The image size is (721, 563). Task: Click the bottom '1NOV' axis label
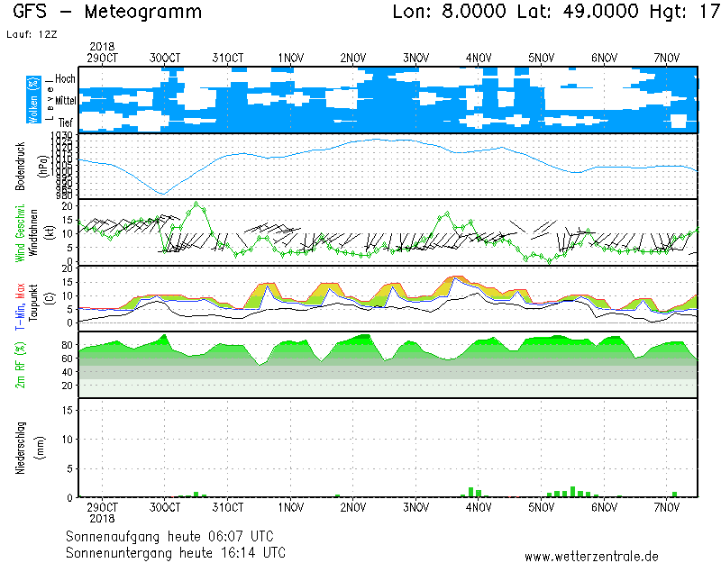[x=290, y=507]
